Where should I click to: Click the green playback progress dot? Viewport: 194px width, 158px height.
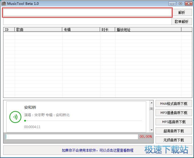(25, 121)
